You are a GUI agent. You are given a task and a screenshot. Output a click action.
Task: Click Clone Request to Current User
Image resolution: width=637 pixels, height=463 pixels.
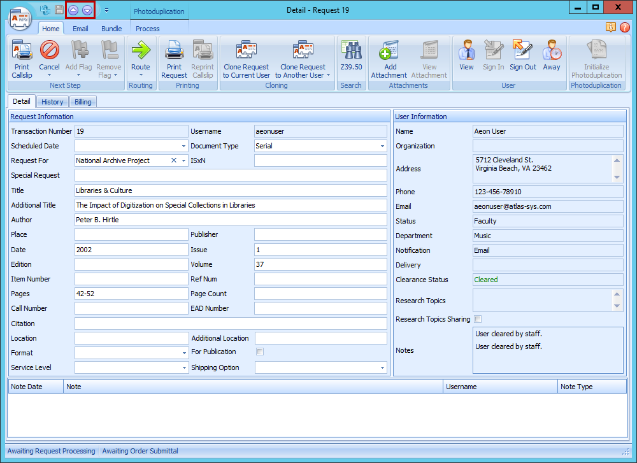point(246,51)
